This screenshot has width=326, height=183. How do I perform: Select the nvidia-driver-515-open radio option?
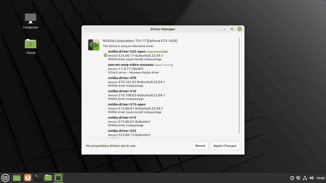click(105, 108)
